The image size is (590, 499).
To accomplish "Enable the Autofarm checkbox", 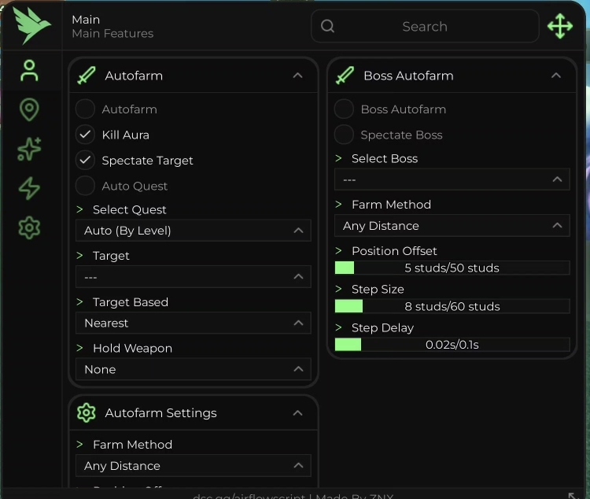I will pyautogui.click(x=85, y=109).
